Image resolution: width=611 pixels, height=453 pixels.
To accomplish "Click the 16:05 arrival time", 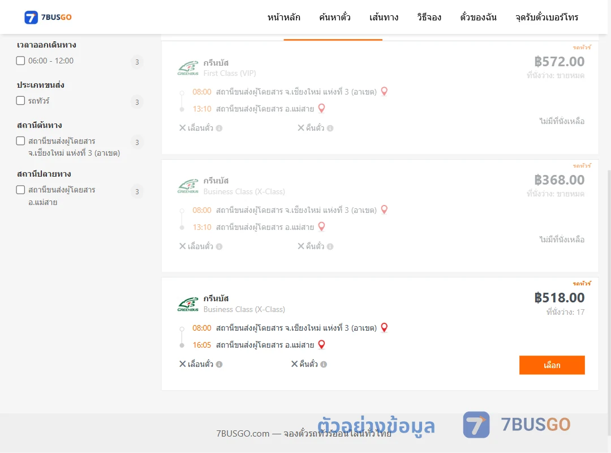I will coord(202,345).
